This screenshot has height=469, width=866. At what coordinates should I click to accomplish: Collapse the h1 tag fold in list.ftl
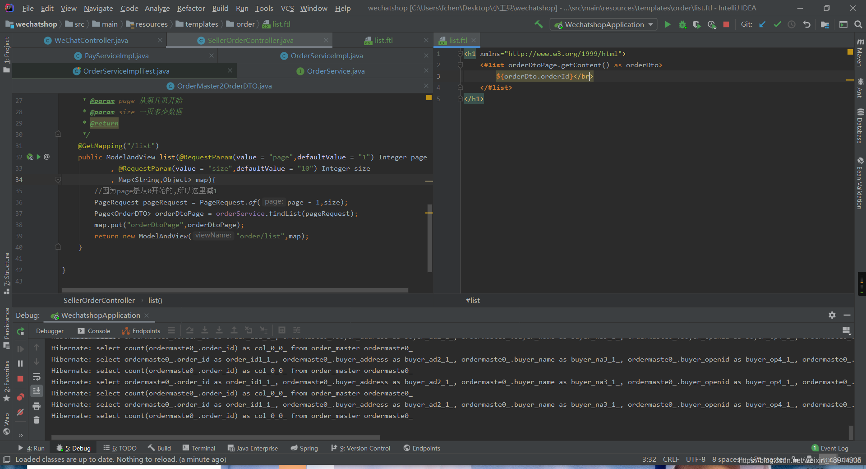click(x=460, y=54)
